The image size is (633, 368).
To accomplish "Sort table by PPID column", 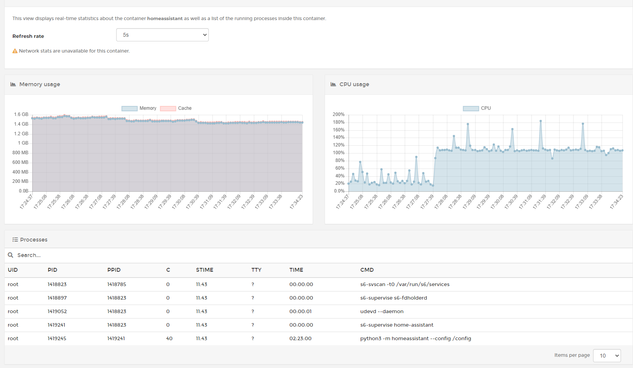I will coord(114,270).
